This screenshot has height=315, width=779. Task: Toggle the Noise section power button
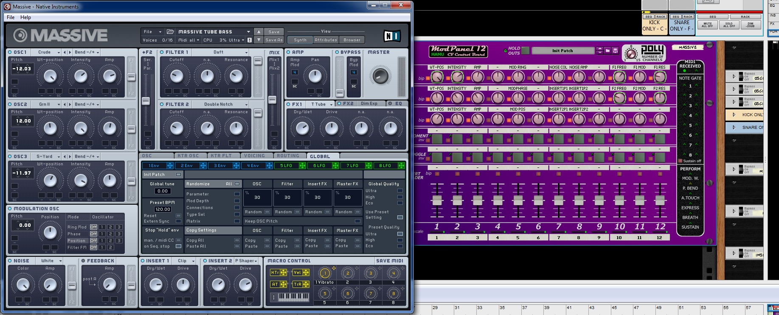(10, 261)
